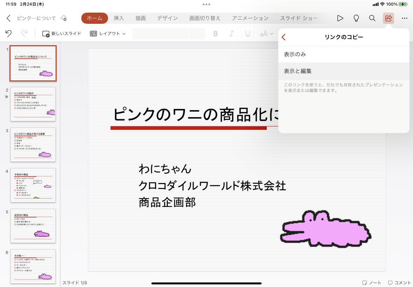Select slide 1 thumbnail

(x=33, y=63)
